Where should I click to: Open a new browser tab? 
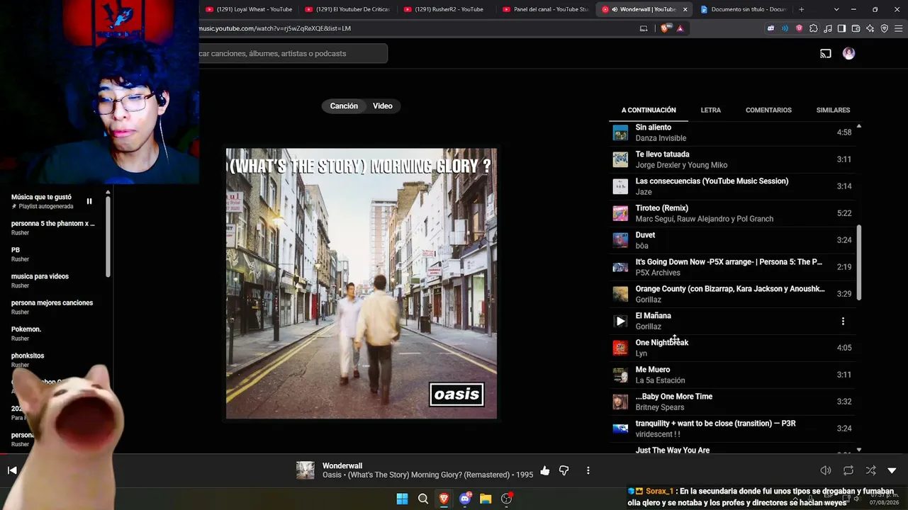[802, 9]
